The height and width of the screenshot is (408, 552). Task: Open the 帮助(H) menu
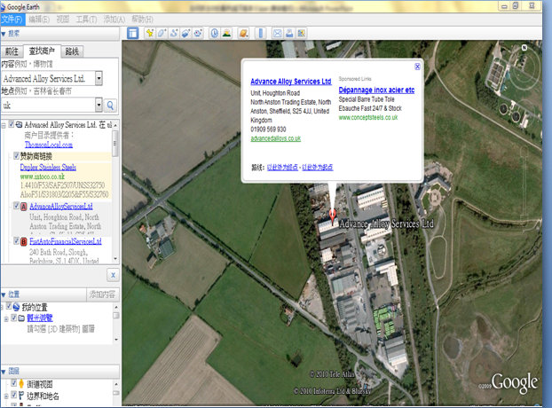(x=142, y=20)
